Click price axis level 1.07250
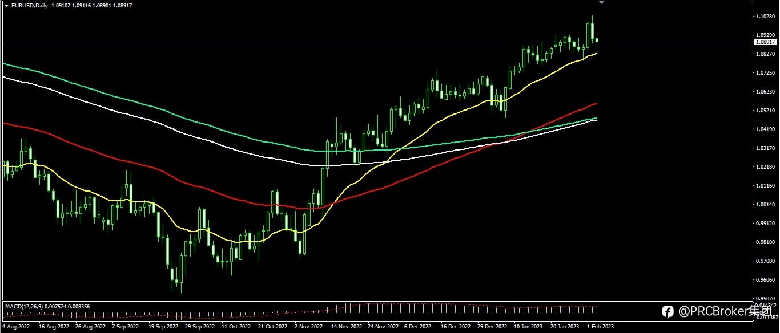780x333 pixels. point(765,72)
